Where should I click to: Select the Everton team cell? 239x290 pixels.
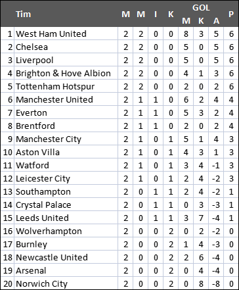coord(66,112)
